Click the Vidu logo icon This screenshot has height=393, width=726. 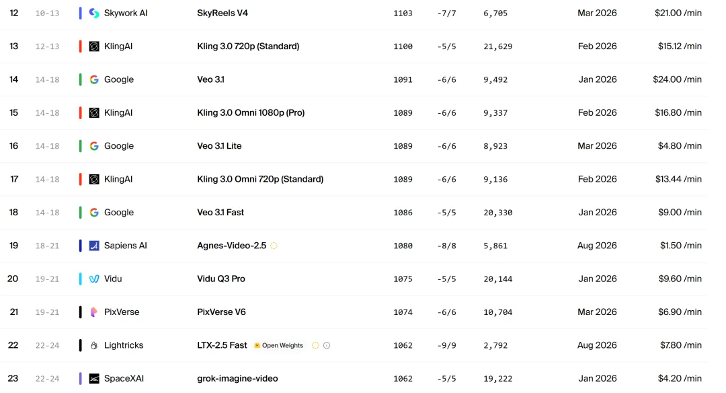(x=94, y=279)
